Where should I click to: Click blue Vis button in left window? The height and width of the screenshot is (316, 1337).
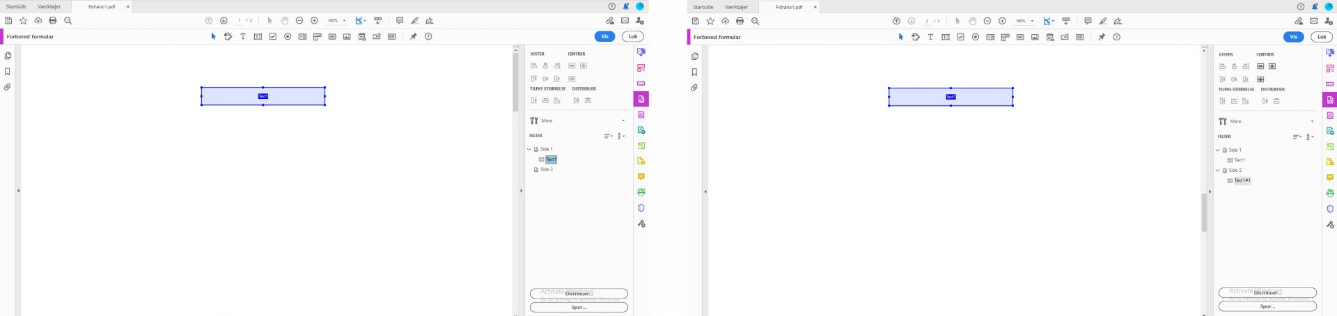click(604, 36)
